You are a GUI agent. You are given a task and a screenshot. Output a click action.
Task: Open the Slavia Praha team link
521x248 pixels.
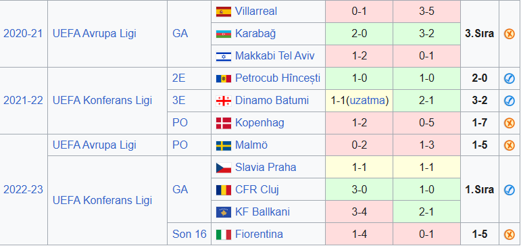point(266,167)
